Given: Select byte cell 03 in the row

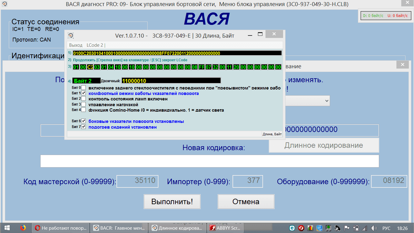Looking at the screenshot, I should (x=97, y=67).
